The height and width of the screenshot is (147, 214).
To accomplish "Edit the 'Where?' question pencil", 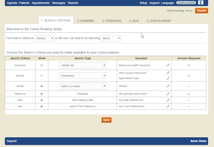I will pyautogui.click(x=168, y=86).
